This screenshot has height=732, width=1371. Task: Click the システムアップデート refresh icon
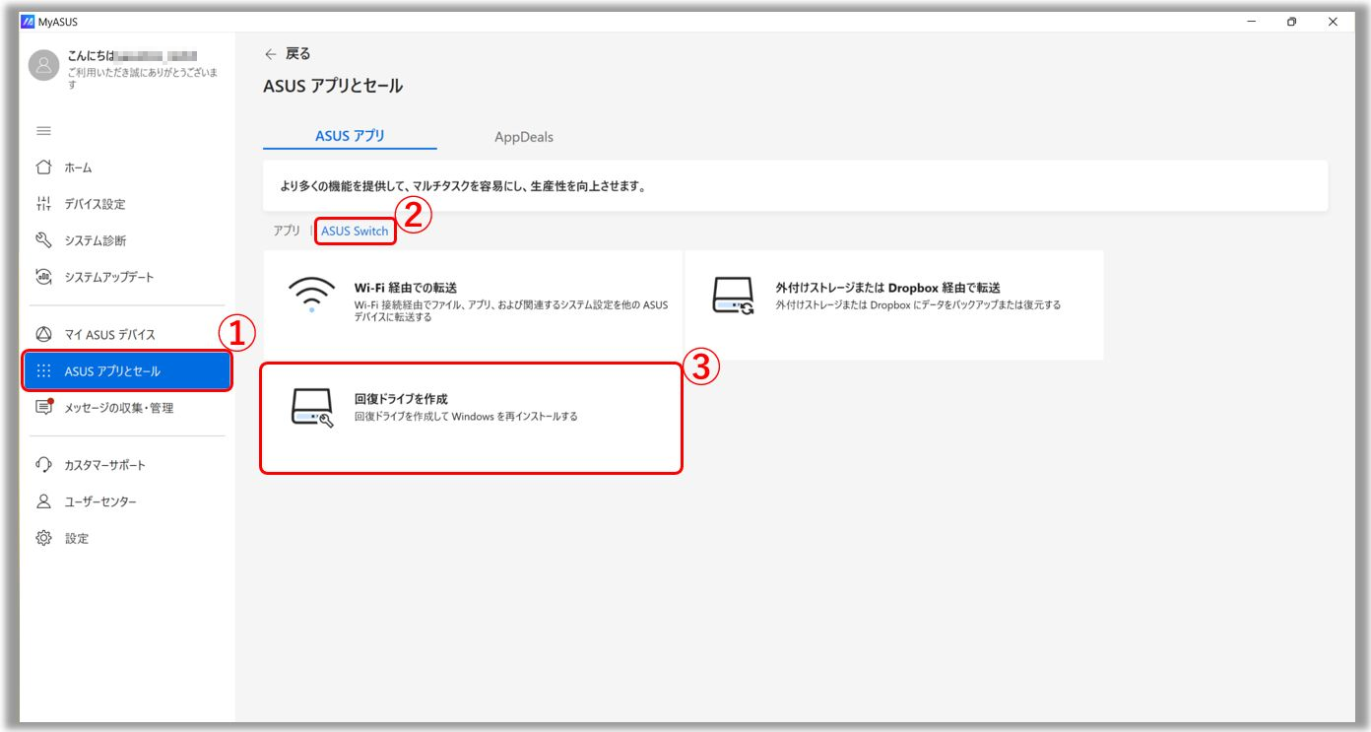pos(43,277)
